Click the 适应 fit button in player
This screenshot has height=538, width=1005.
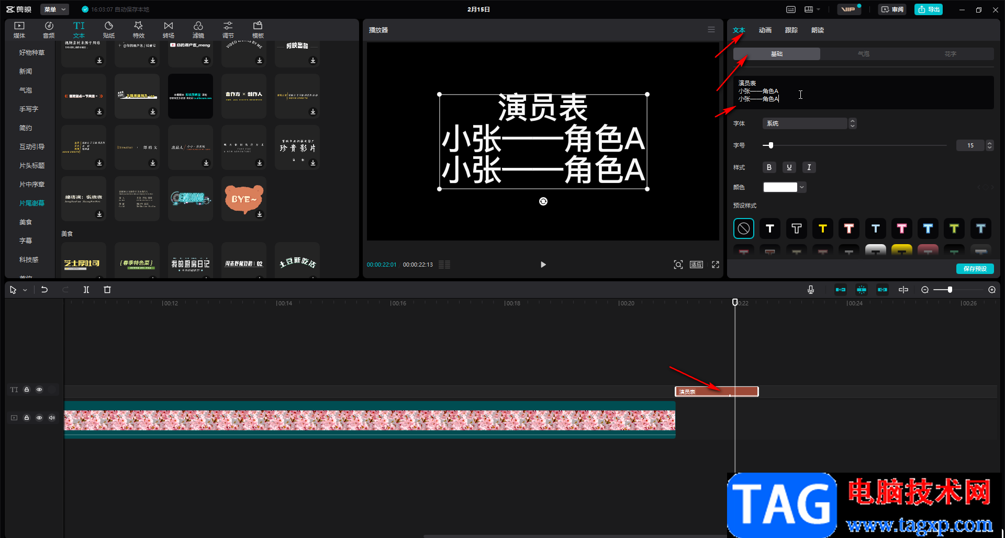click(x=696, y=265)
